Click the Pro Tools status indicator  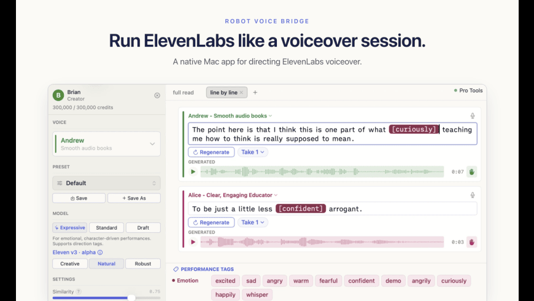pos(468,90)
